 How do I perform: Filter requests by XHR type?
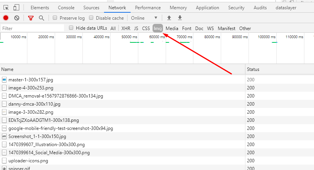(126, 28)
